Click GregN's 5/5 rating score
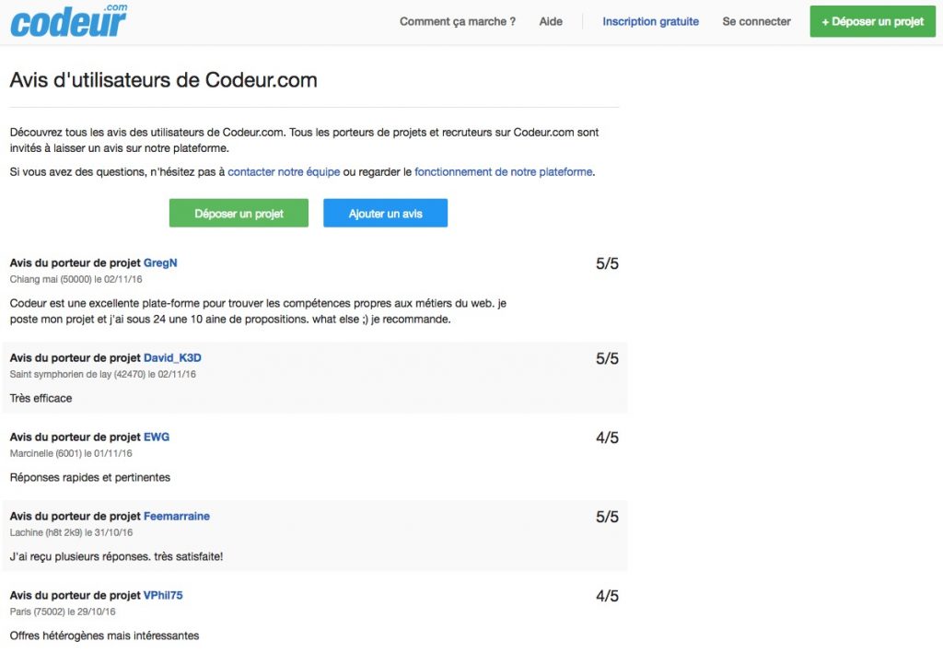Image resolution: width=943 pixels, height=653 pixels. pyautogui.click(x=607, y=264)
